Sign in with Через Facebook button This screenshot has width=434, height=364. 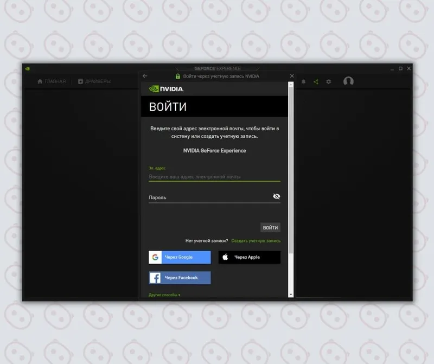[180, 278]
